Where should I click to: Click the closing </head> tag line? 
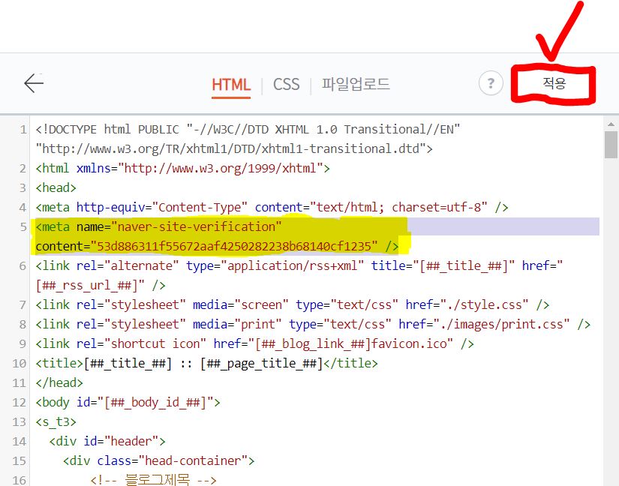[59, 382]
